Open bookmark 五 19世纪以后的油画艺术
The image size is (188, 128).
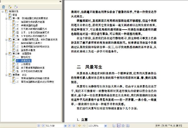32,36
